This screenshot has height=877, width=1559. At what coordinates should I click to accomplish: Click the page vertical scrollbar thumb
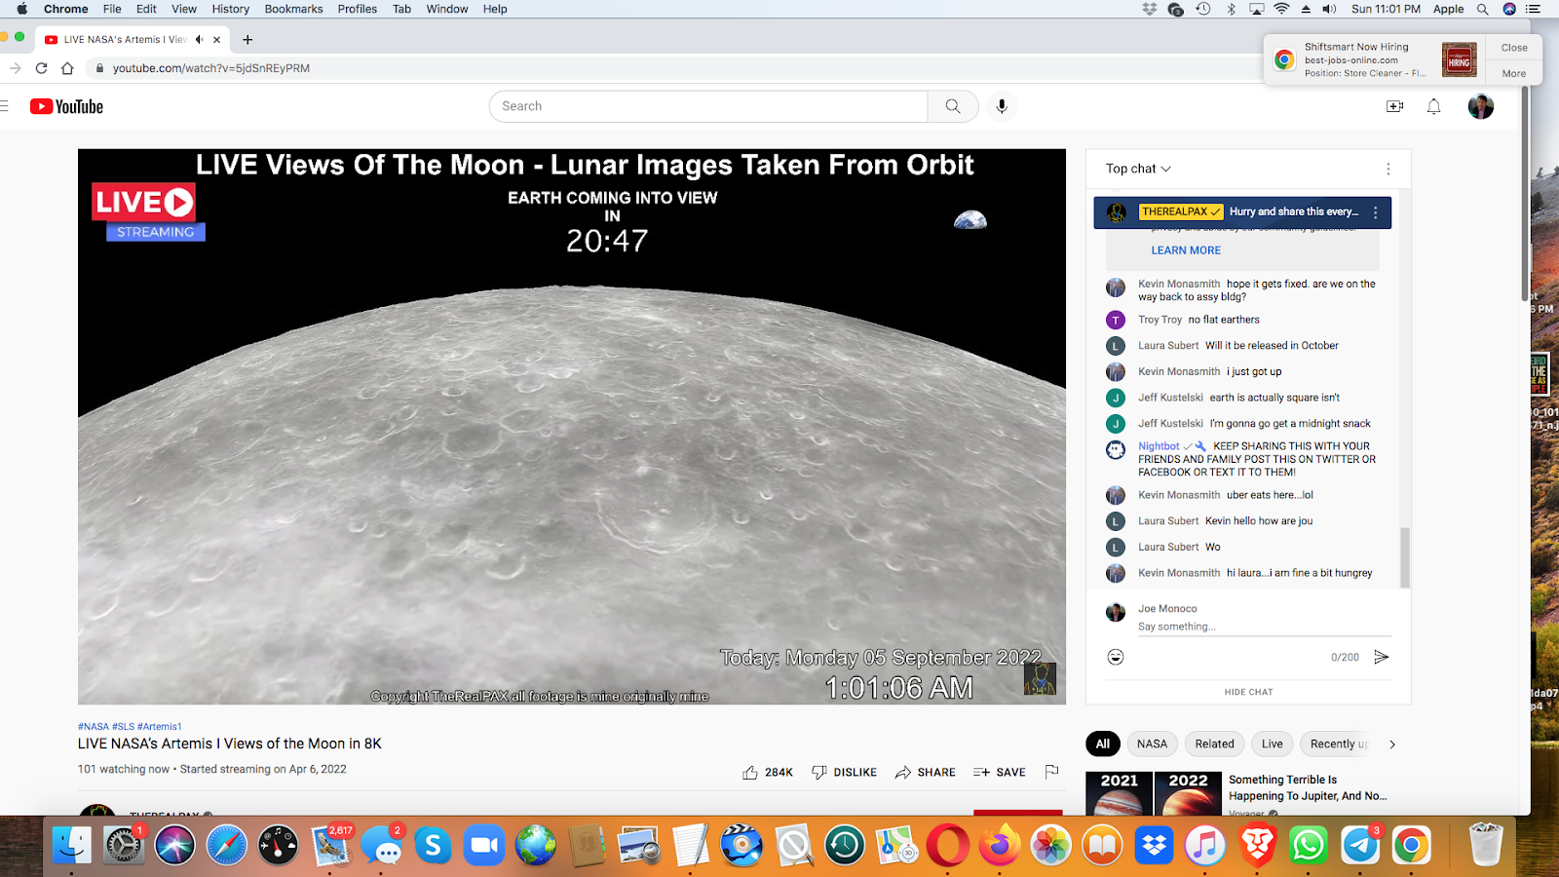[x=1525, y=195]
